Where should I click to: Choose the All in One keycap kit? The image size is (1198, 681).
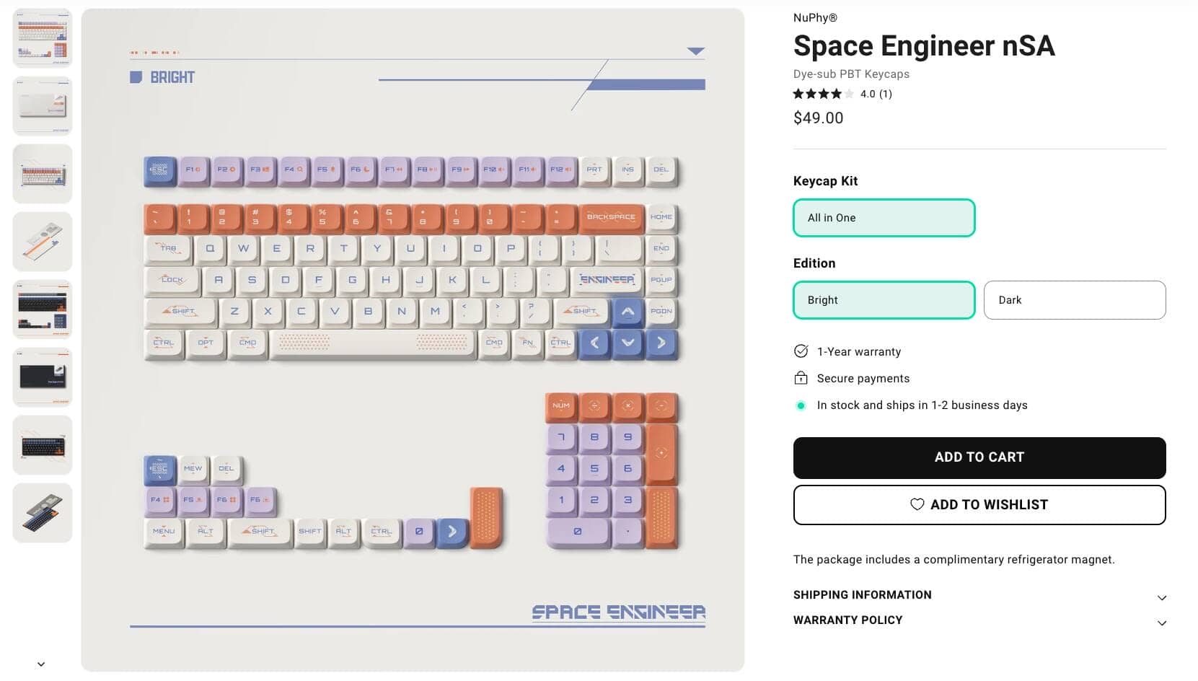pos(884,218)
